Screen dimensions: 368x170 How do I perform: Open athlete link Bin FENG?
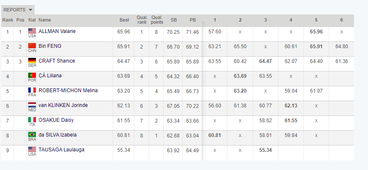(50, 46)
